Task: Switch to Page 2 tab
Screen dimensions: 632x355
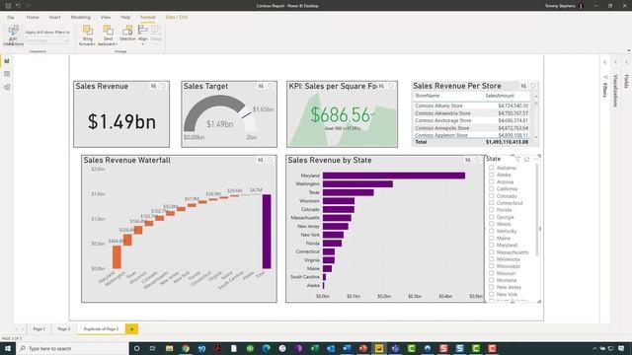Action: (63, 328)
